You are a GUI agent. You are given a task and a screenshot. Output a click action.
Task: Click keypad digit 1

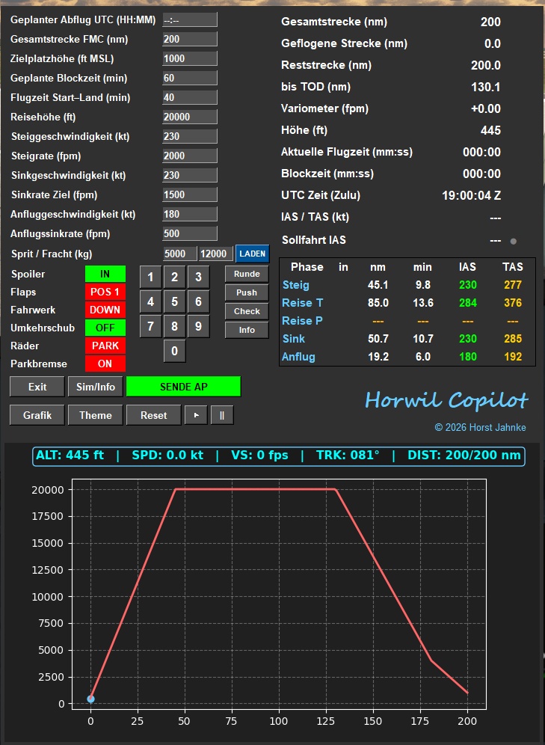coord(150,277)
